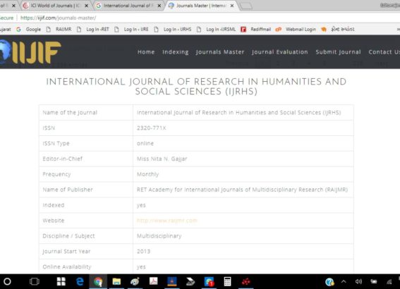Open Calculator from the taskbar

[227, 282]
